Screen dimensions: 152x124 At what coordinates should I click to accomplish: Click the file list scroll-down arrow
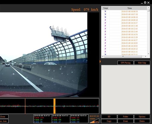click(148, 54)
